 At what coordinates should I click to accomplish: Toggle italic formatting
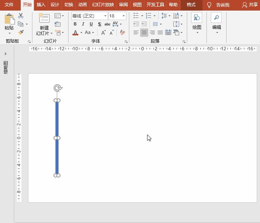(x=83, y=24)
